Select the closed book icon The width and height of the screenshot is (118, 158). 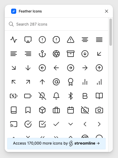[14, 110]
